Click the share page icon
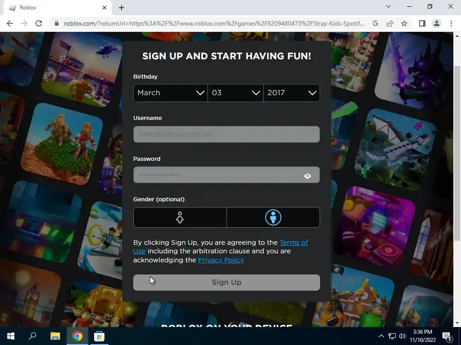Screen dimensions: 461x345 390,23
